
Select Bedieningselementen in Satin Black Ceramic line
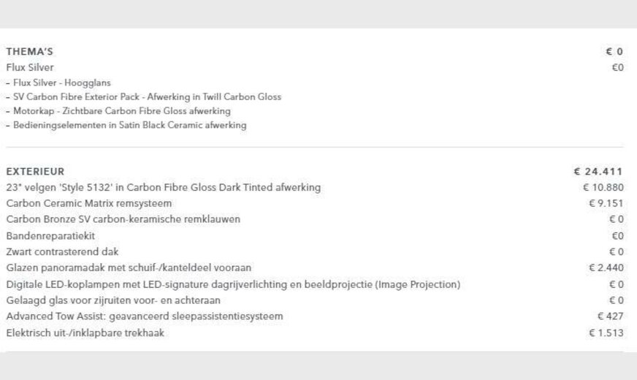(x=129, y=125)
